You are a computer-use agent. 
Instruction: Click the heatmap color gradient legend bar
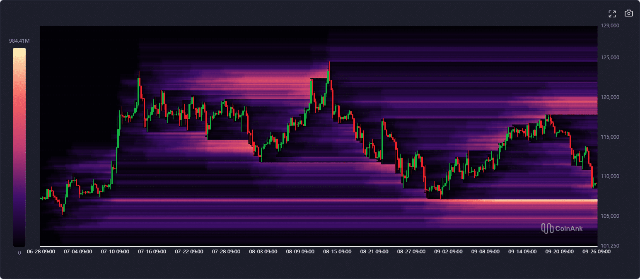[19, 147]
